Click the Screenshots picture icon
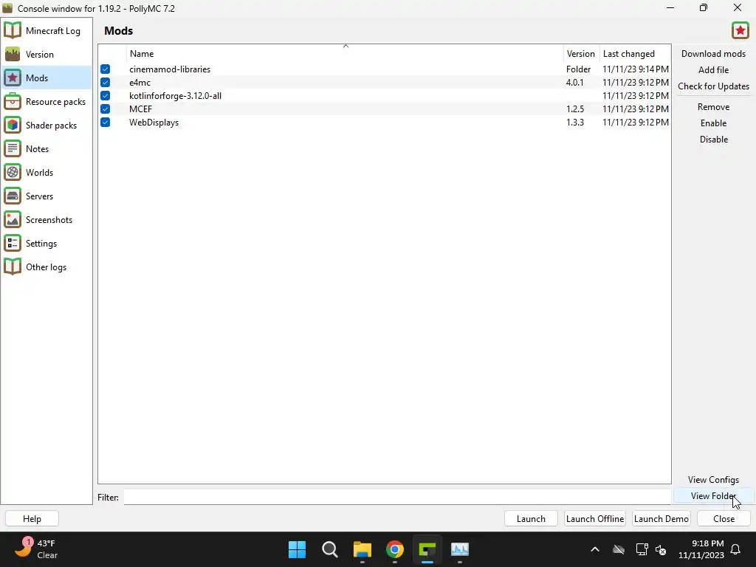Screen dimensions: 756x567 click(x=13, y=219)
